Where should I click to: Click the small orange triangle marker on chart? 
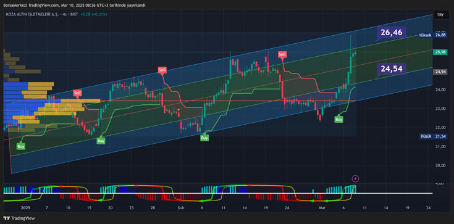click(179, 110)
